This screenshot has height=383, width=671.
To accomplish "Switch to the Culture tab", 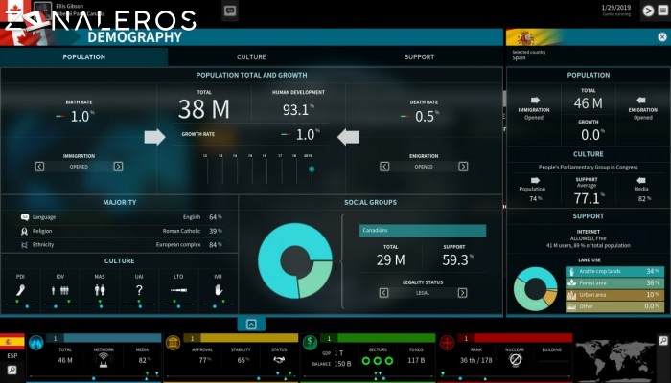I will [251, 56].
